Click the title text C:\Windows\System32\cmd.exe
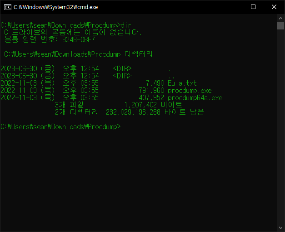Viewport: 285px width, 232px height. [56, 7]
